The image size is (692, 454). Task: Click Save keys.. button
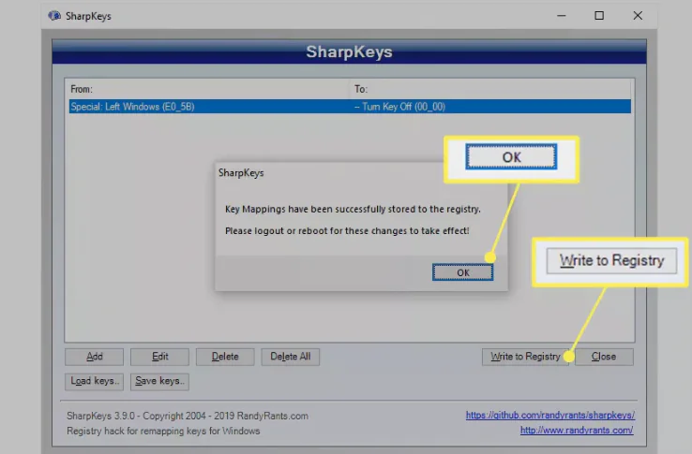159,381
